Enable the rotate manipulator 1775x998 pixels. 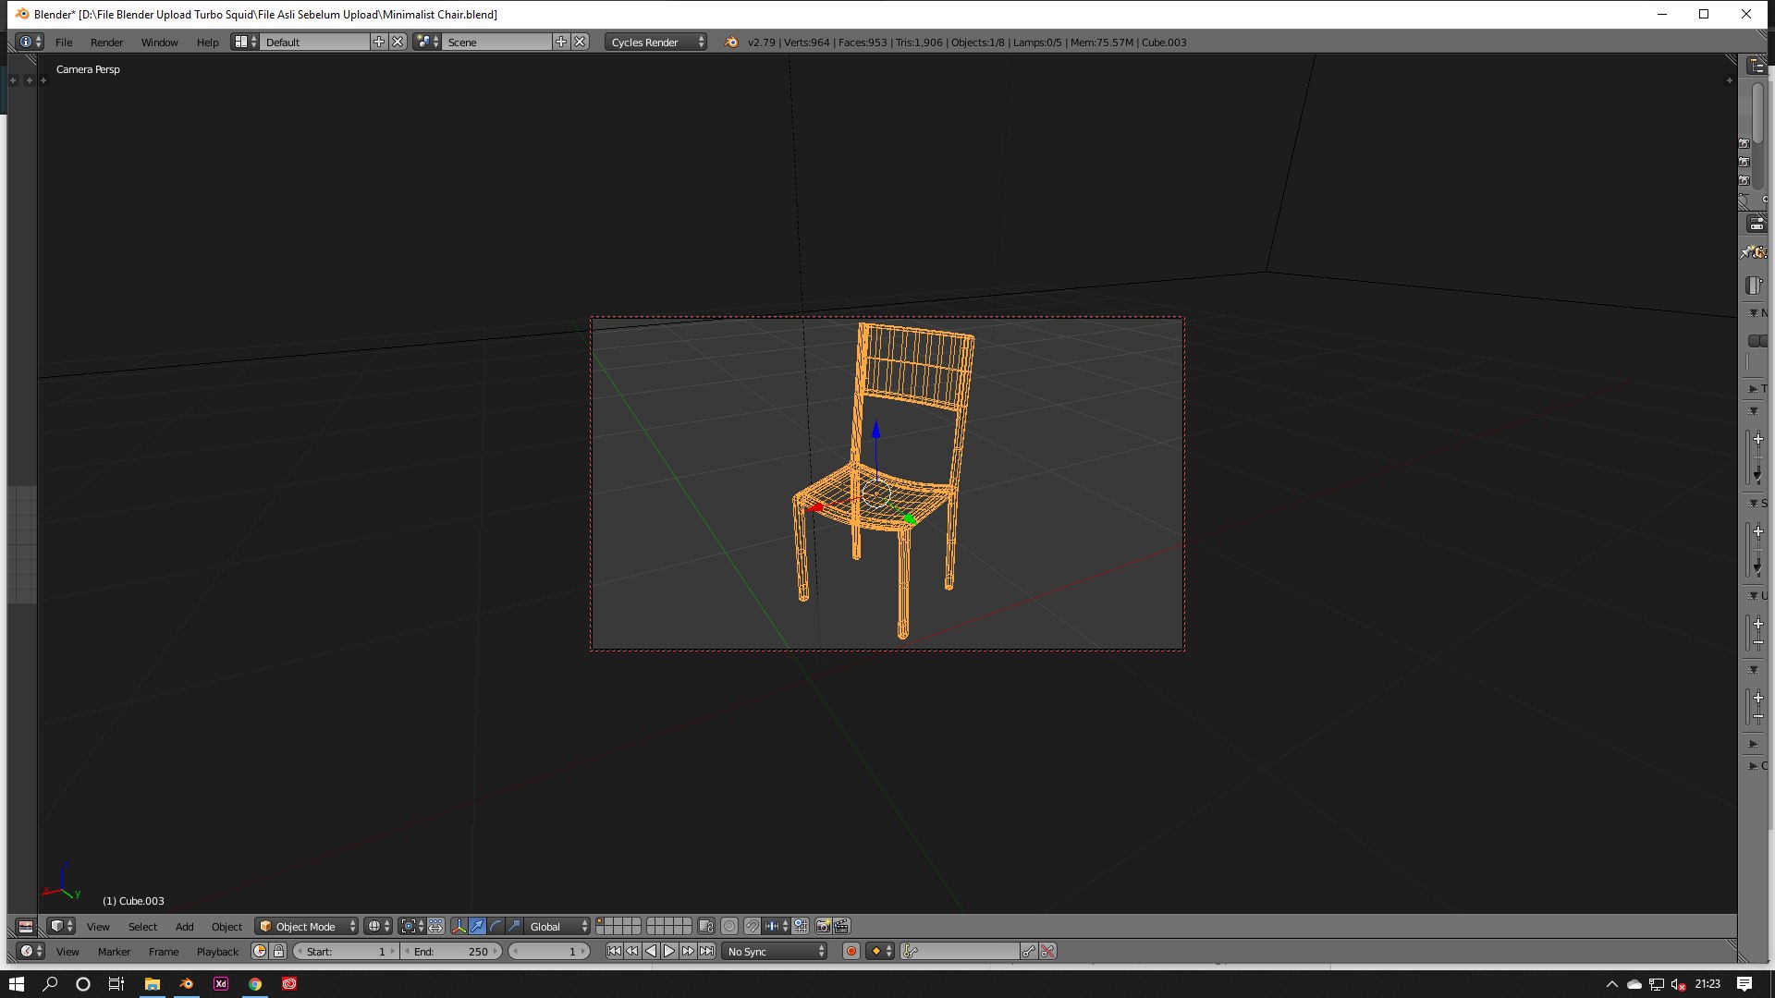pyautogui.click(x=496, y=926)
